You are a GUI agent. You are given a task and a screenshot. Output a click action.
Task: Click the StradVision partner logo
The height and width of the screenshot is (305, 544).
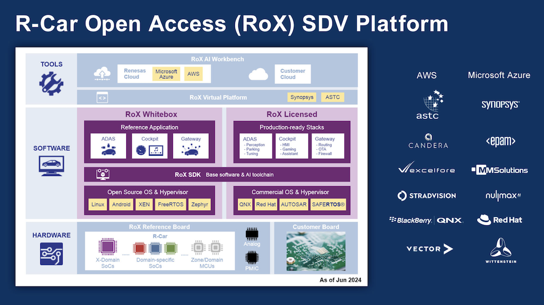[x=426, y=195]
